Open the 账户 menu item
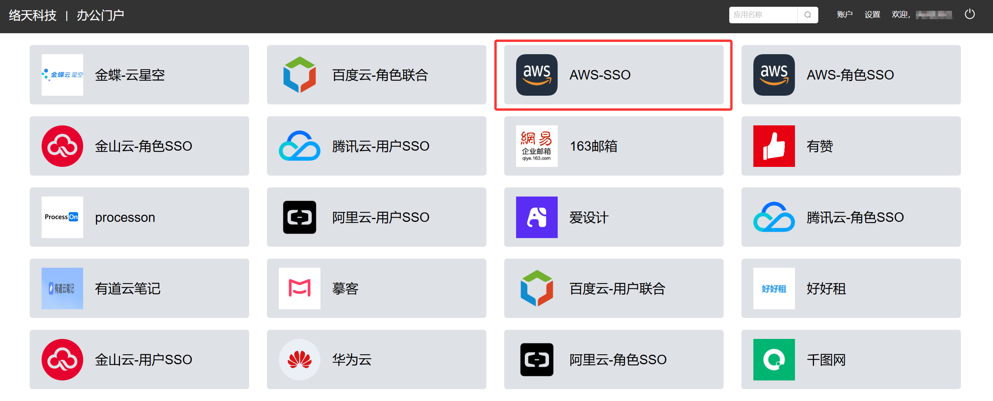This screenshot has height=401, width=993. tap(844, 15)
